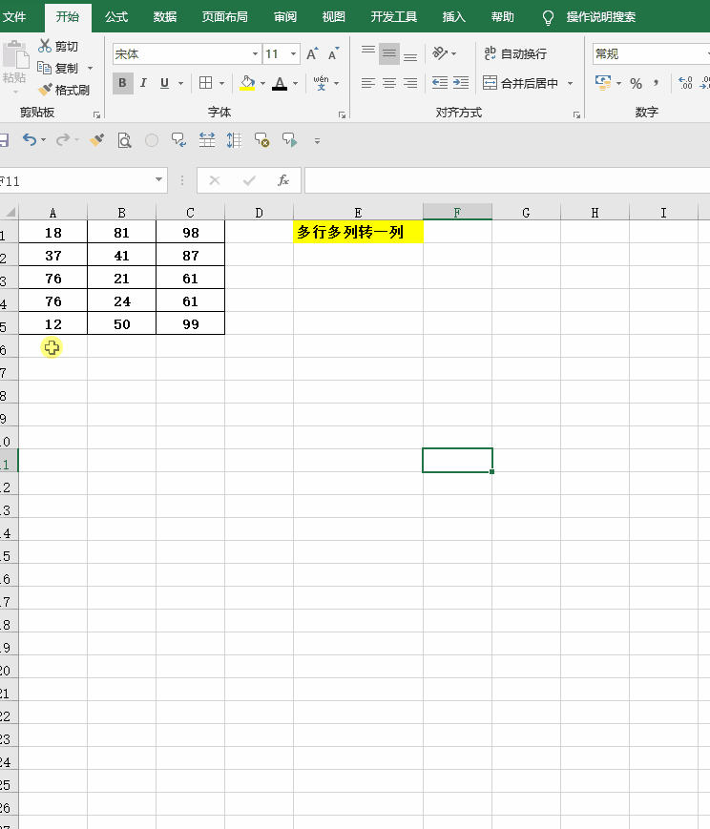
Task: Click the Copy (复制) button
Action: coord(57,68)
